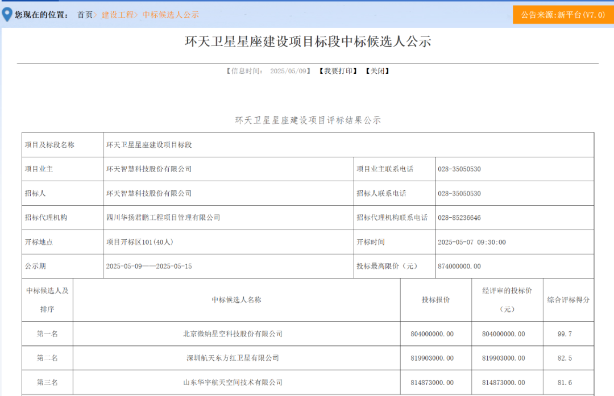Click the 投标报价 column header
614x396 pixels.
(436, 300)
